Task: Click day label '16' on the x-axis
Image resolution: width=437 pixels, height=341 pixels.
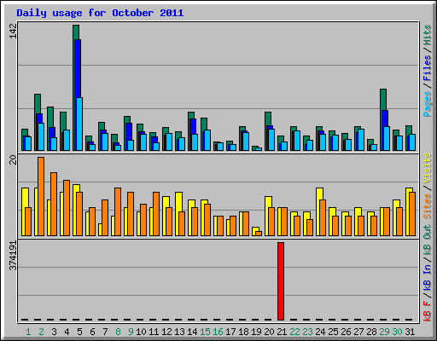Action: click(x=218, y=332)
